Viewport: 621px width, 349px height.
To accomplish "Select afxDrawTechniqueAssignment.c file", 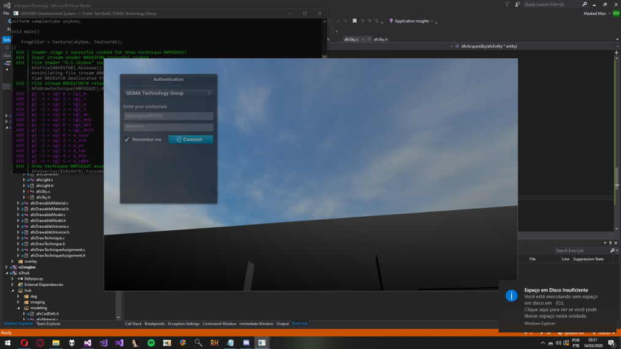I will (58, 250).
